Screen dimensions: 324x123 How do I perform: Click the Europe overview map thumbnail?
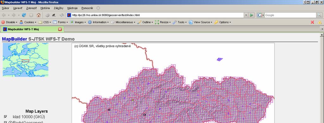click(x=25, y=60)
